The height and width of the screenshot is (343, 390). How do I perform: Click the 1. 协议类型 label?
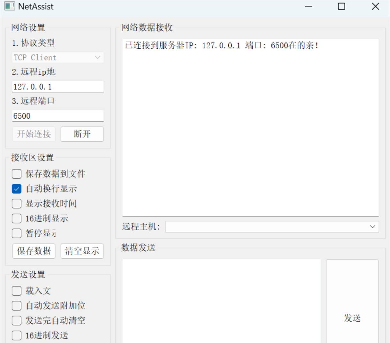pos(33,43)
